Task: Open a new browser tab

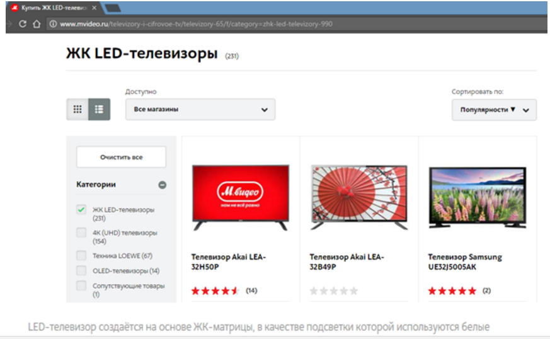Action: click(x=113, y=8)
